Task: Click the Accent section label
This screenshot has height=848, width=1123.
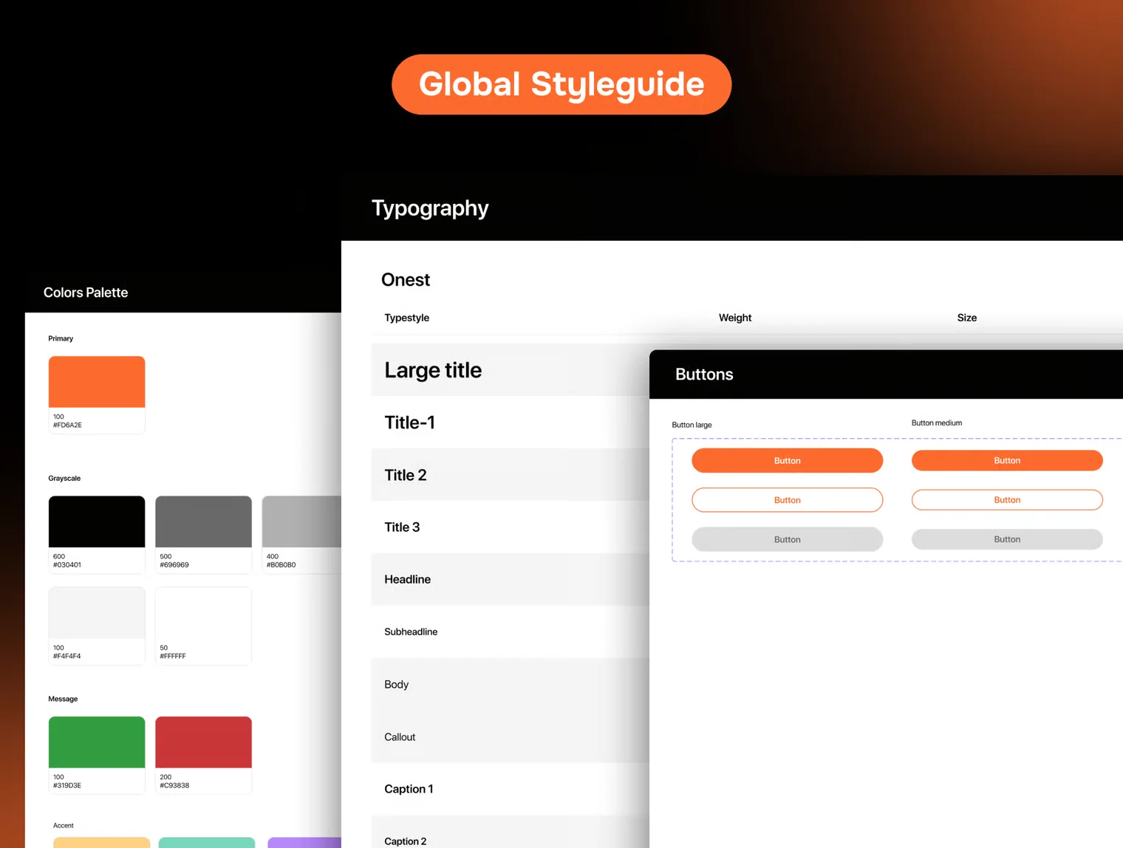Action: [64, 825]
